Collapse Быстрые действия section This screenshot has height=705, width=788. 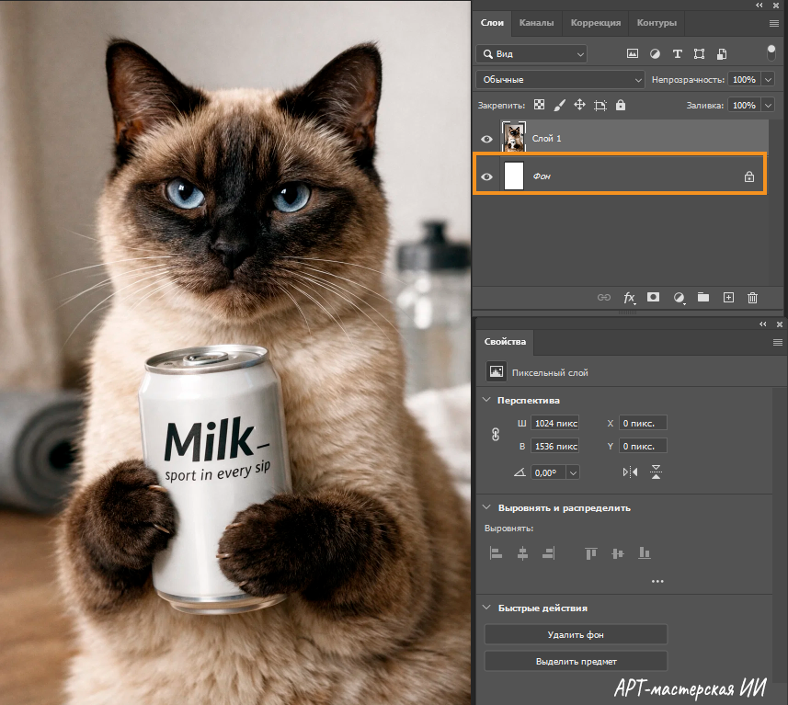click(x=486, y=608)
